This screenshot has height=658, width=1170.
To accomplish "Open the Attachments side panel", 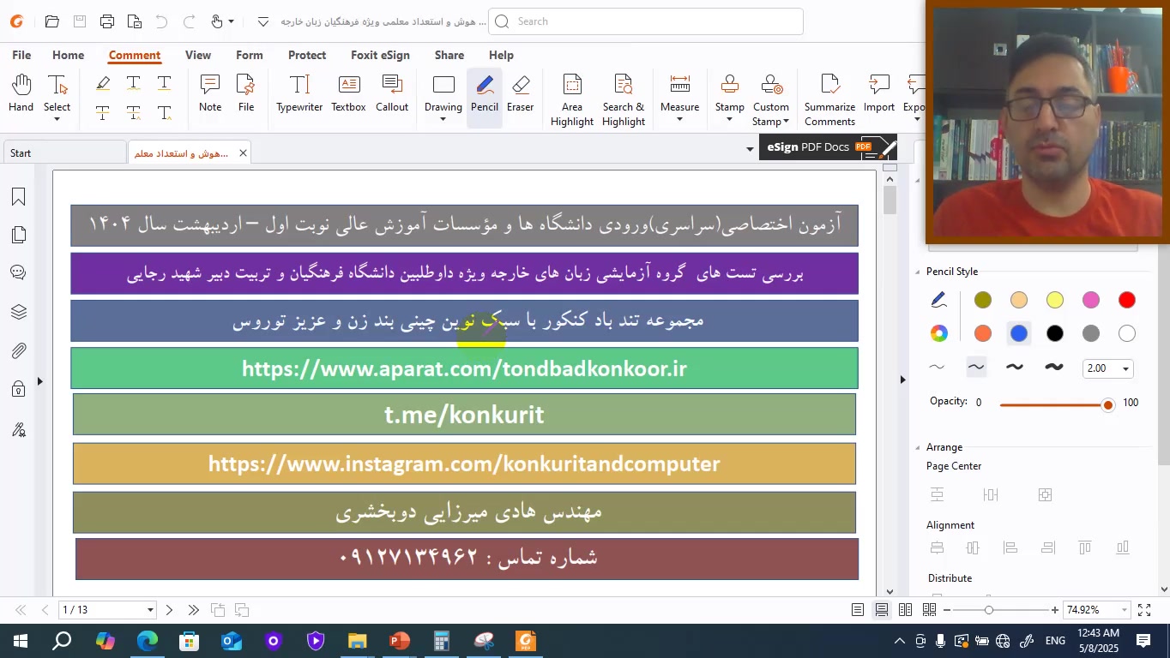I will tap(18, 350).
